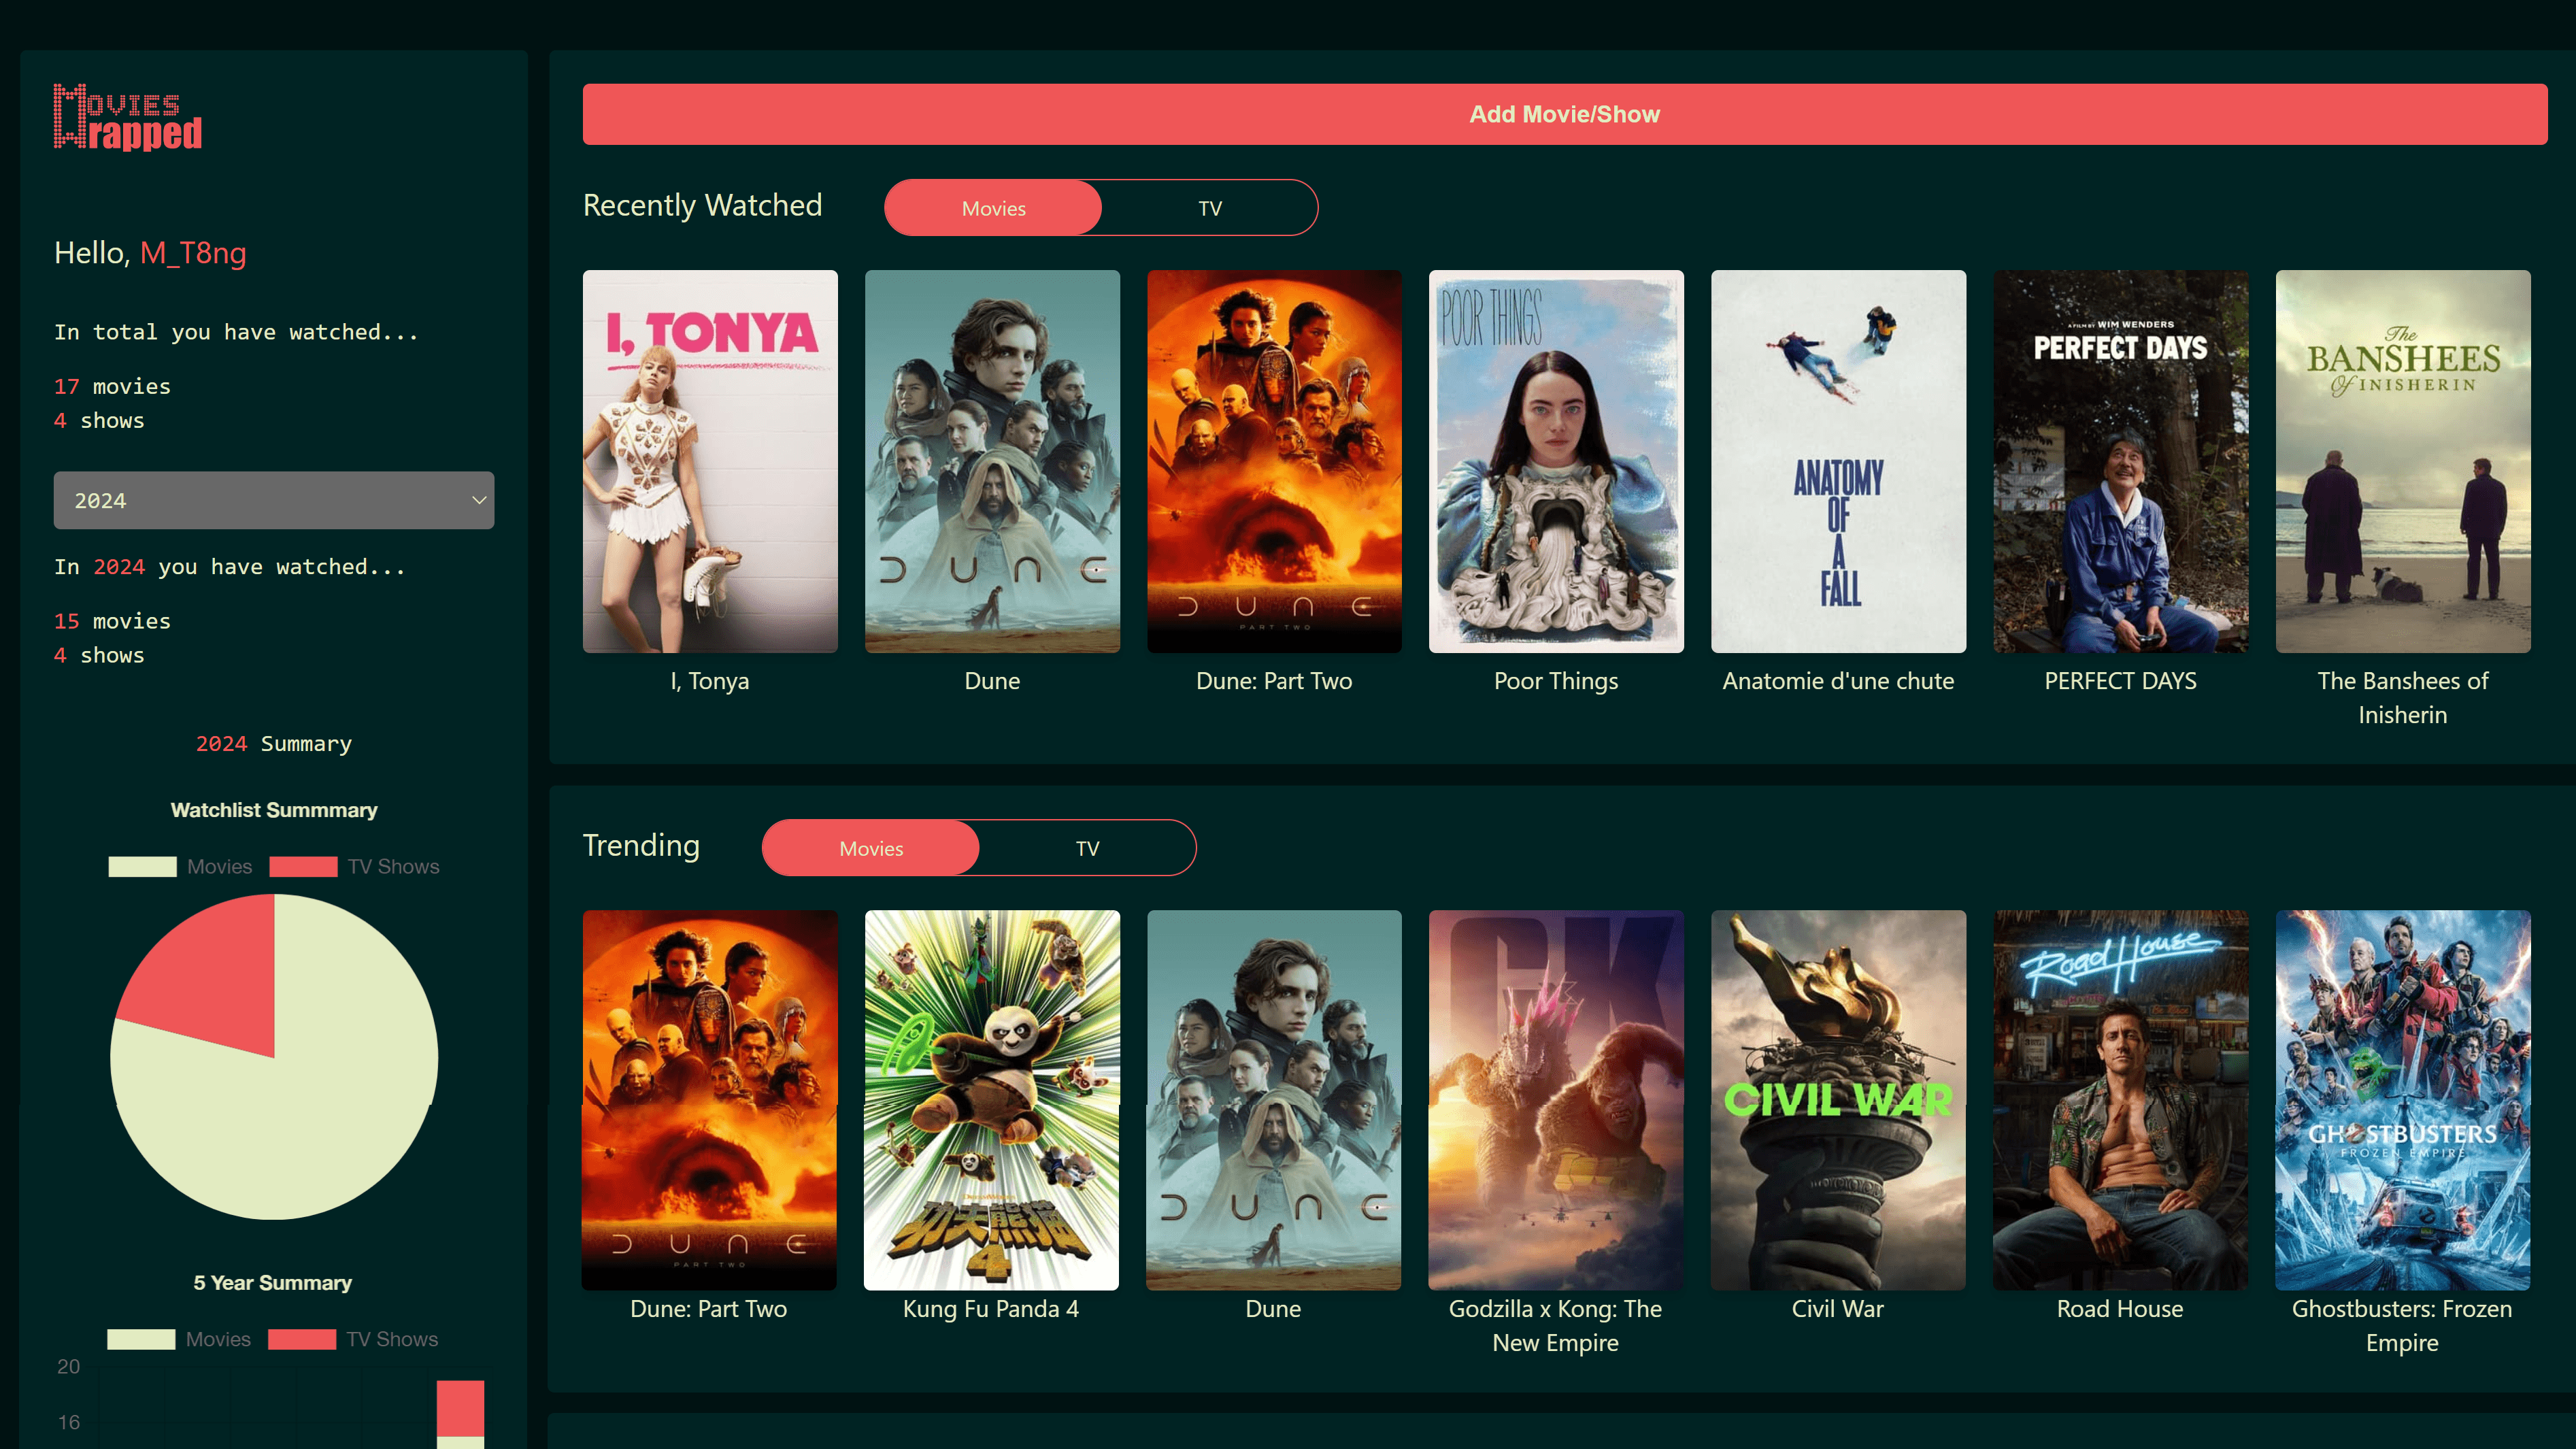Click the Add Movie/Show button

pyautogui.click(x=1565, y=114)
